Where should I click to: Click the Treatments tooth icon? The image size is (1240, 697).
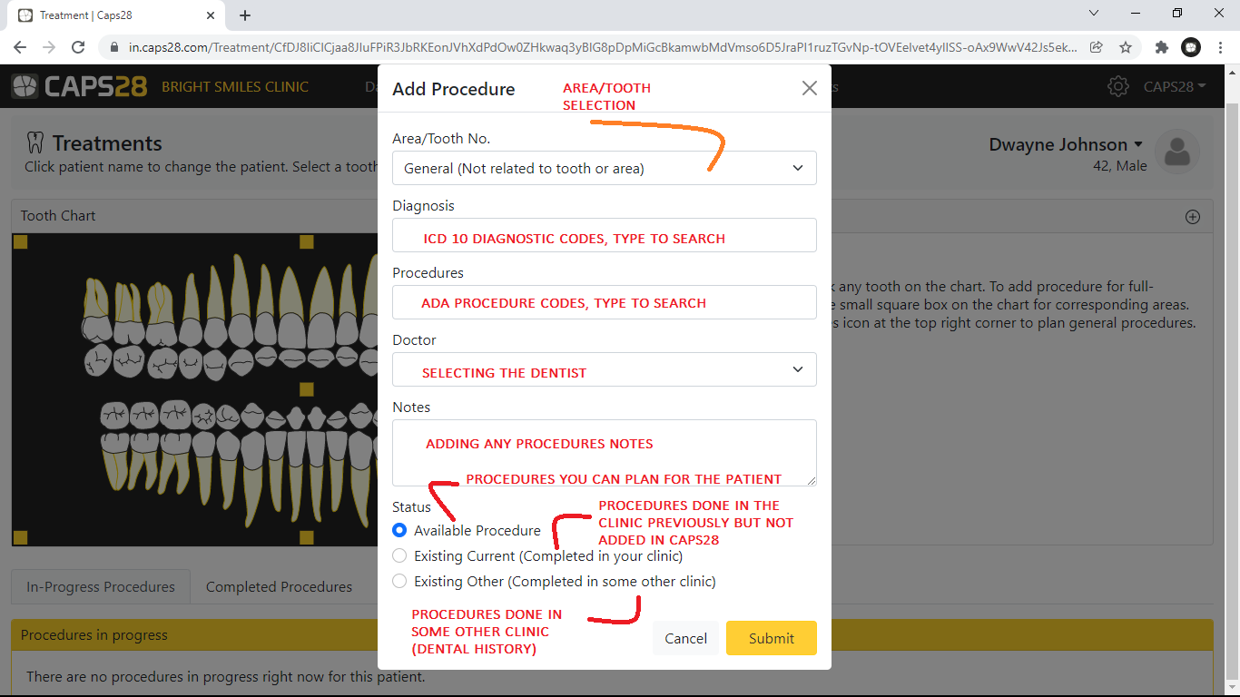pyautogui.click(x=35, y=142)
